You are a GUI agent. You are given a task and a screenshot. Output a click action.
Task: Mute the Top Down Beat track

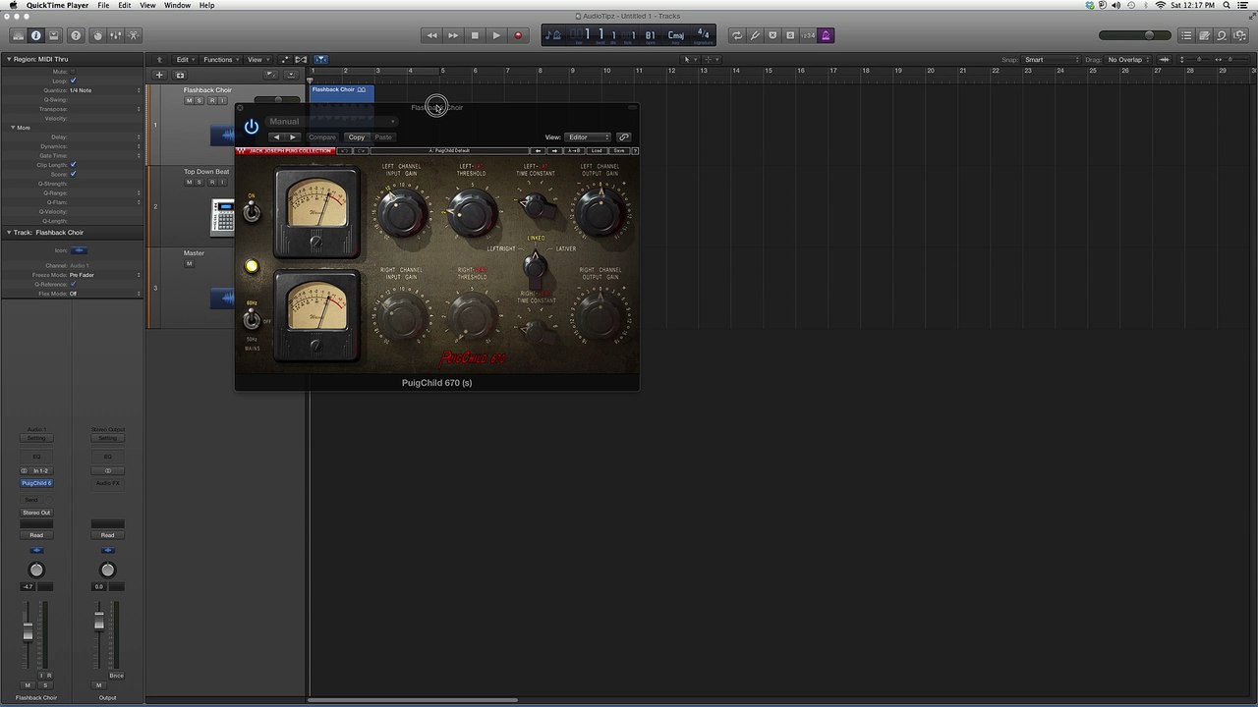189,183
